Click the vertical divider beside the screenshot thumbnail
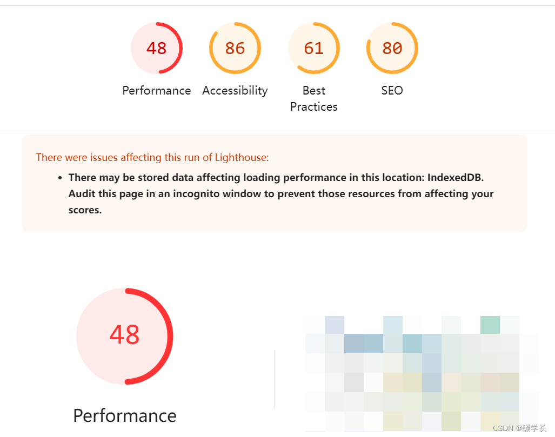555x437 pixels. tap(275, 379)
